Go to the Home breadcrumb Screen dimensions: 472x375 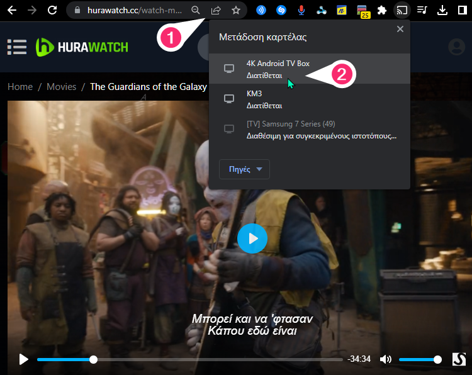click(x=20, y=87)
